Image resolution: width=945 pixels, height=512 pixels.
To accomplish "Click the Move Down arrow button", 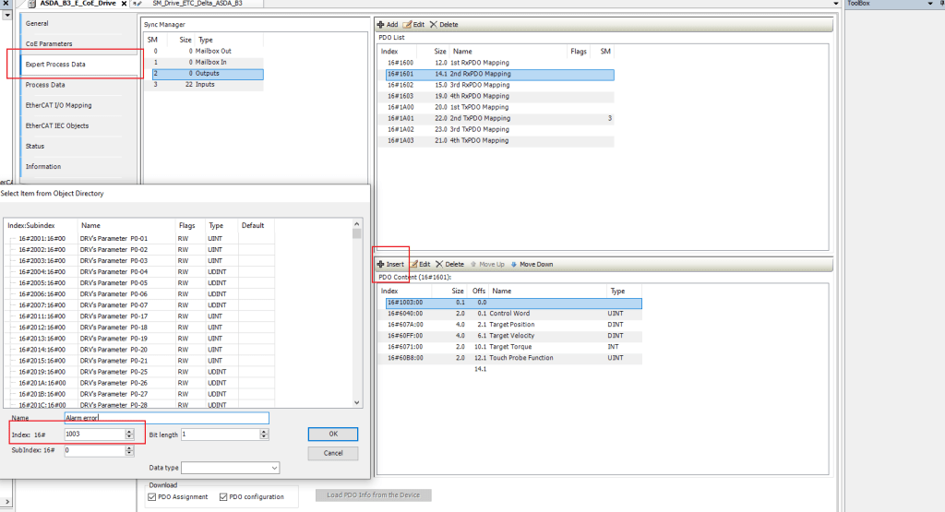I will (531, 264).
